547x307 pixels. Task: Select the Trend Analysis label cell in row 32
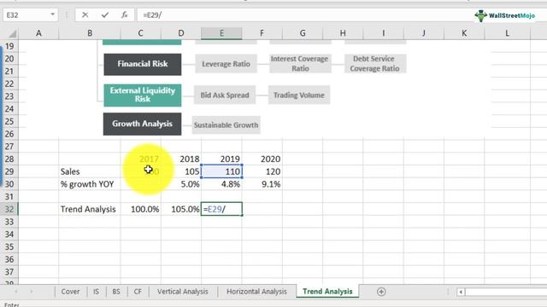(x=90, y=209)
